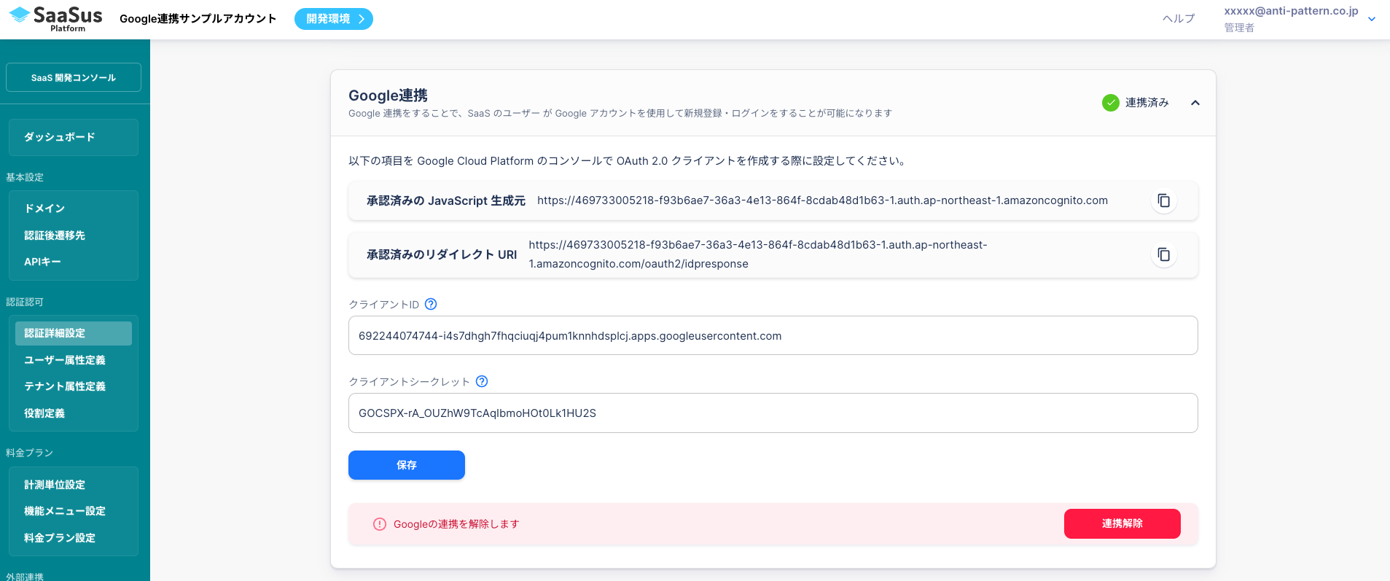Click Googleの連携を解除します message text
The height and width of the screenshot is (581, 1390).
[x=456, y=524]
